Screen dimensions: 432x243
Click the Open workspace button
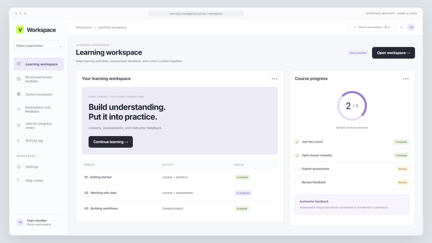[393, 53]
